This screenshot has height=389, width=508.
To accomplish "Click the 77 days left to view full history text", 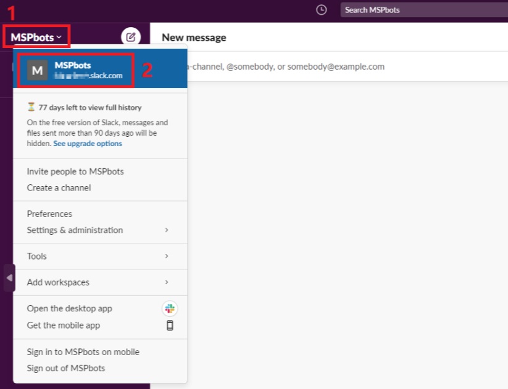I will (90, 107).
